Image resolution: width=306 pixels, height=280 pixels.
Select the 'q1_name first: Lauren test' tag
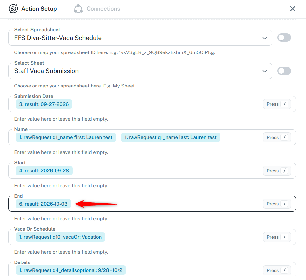tap(66, 137)
